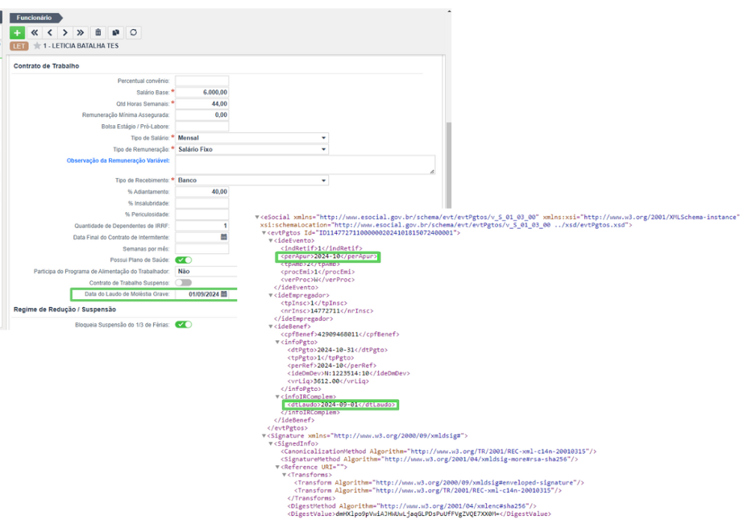
Task: Toggle Bloqueia Suspensão do 1/3 de Férias switch
Action: click(x=184, y=325)
